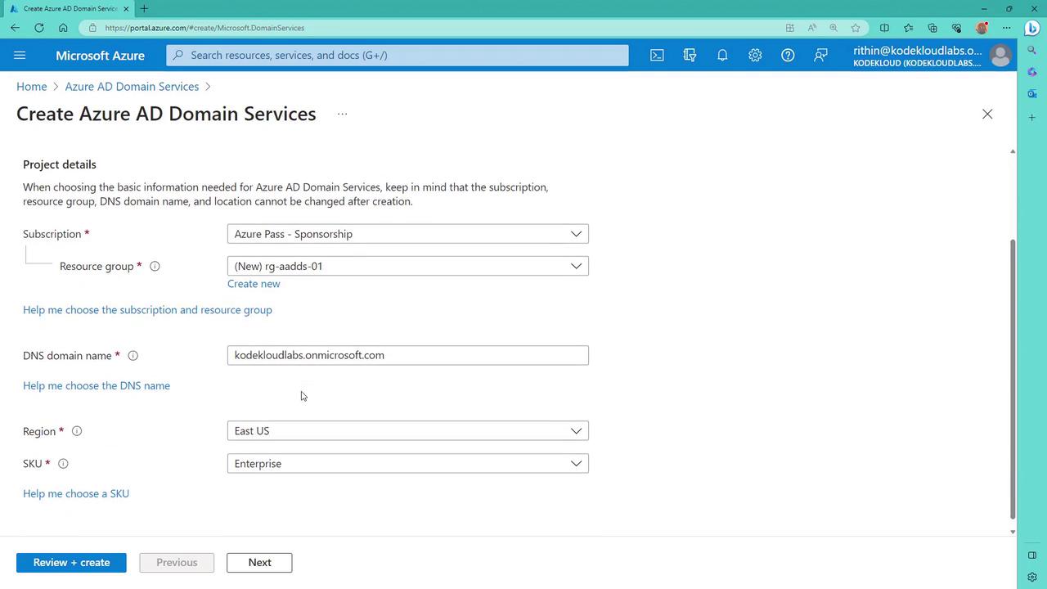
Task: Open the Resource group dropdown
Action: click(407, 266)
